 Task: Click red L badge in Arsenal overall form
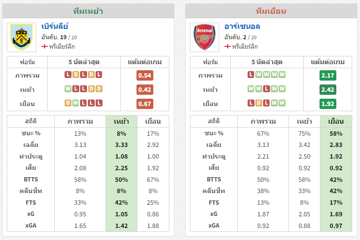click(x=251, y=75)
